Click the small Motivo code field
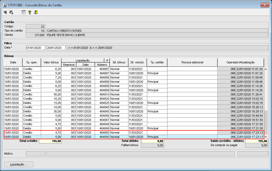This screenshot has height=171, width=272. click(x=36, y=154)
